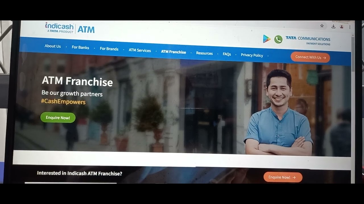Click 'Interested in Indicash ATM Franchise?' text
The height and width of the screenshot is (204, 364).
pyautogui.click(x=80, y=173)
